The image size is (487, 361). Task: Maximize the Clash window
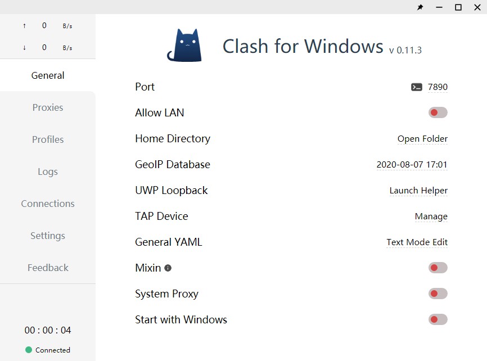click(458, 7)
